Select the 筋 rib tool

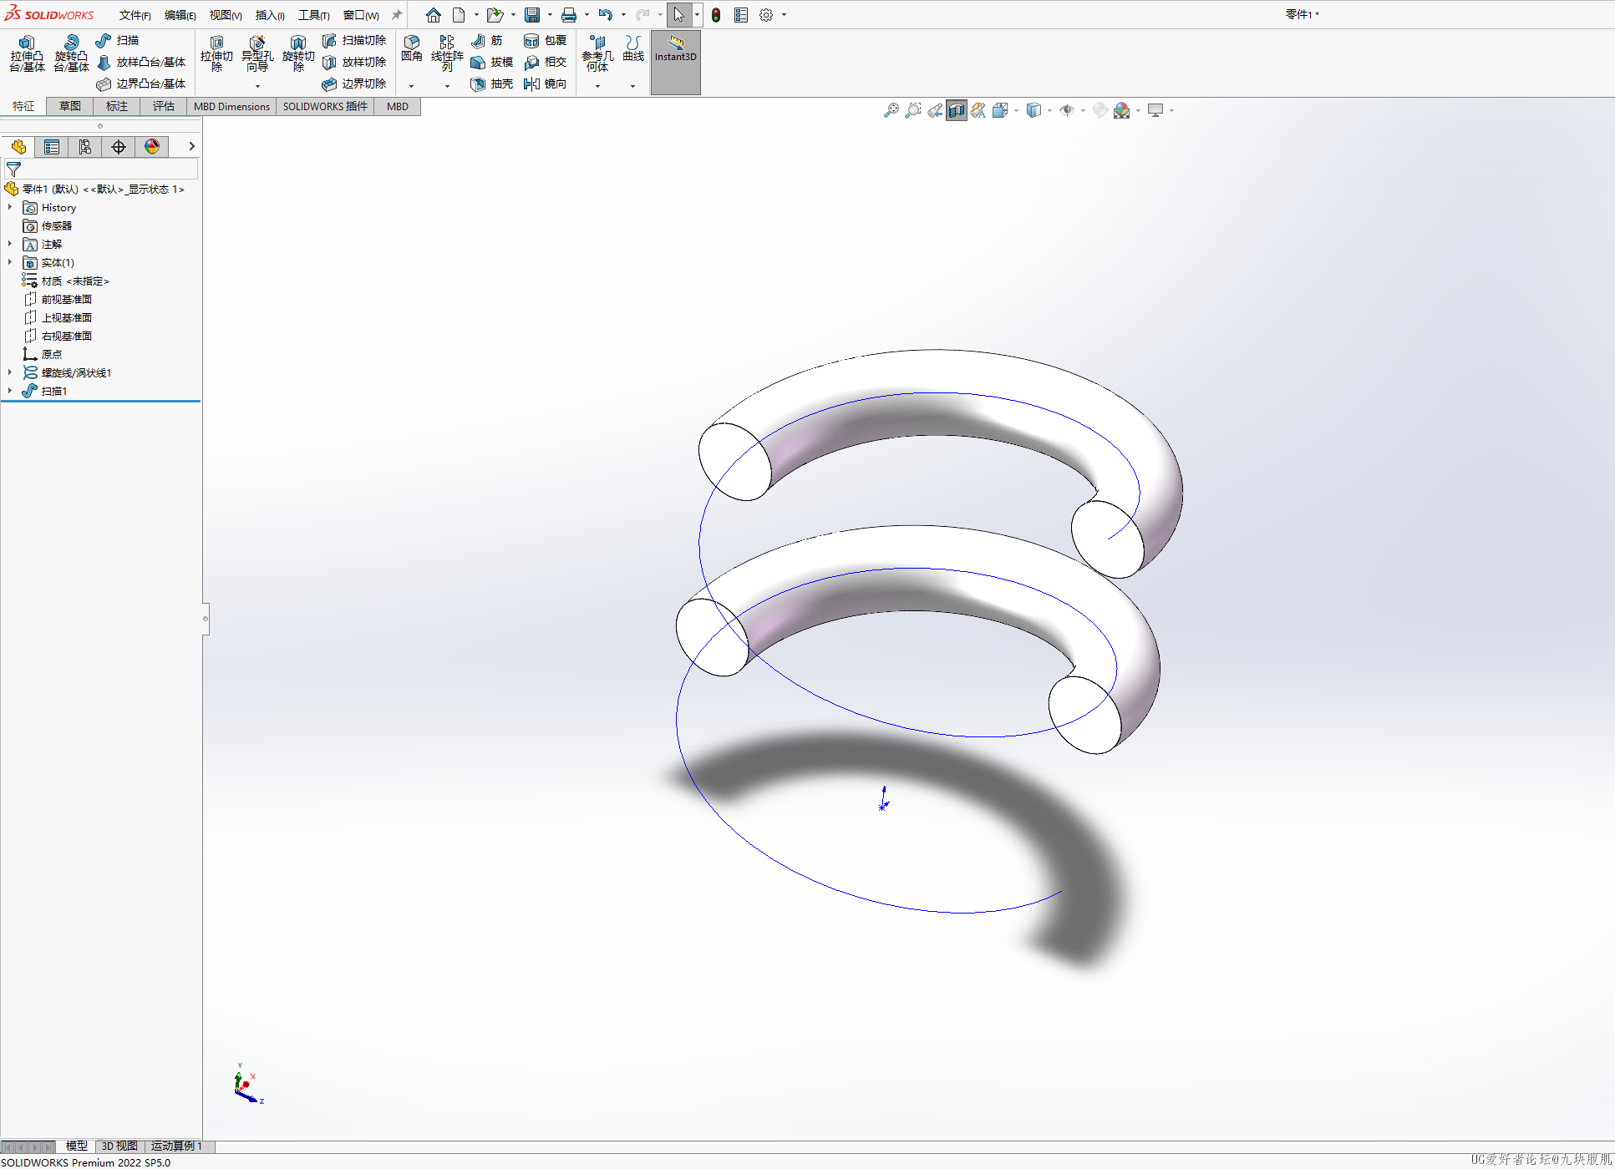(486, 40)
